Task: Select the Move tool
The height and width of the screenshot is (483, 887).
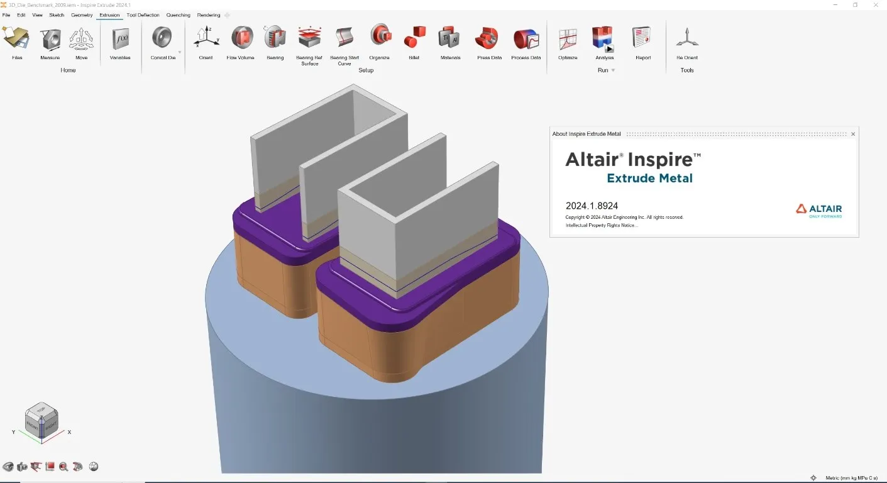Action: point(81,42)
